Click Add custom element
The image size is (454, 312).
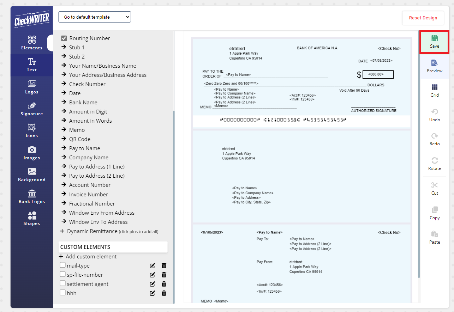tap(88, 257)
